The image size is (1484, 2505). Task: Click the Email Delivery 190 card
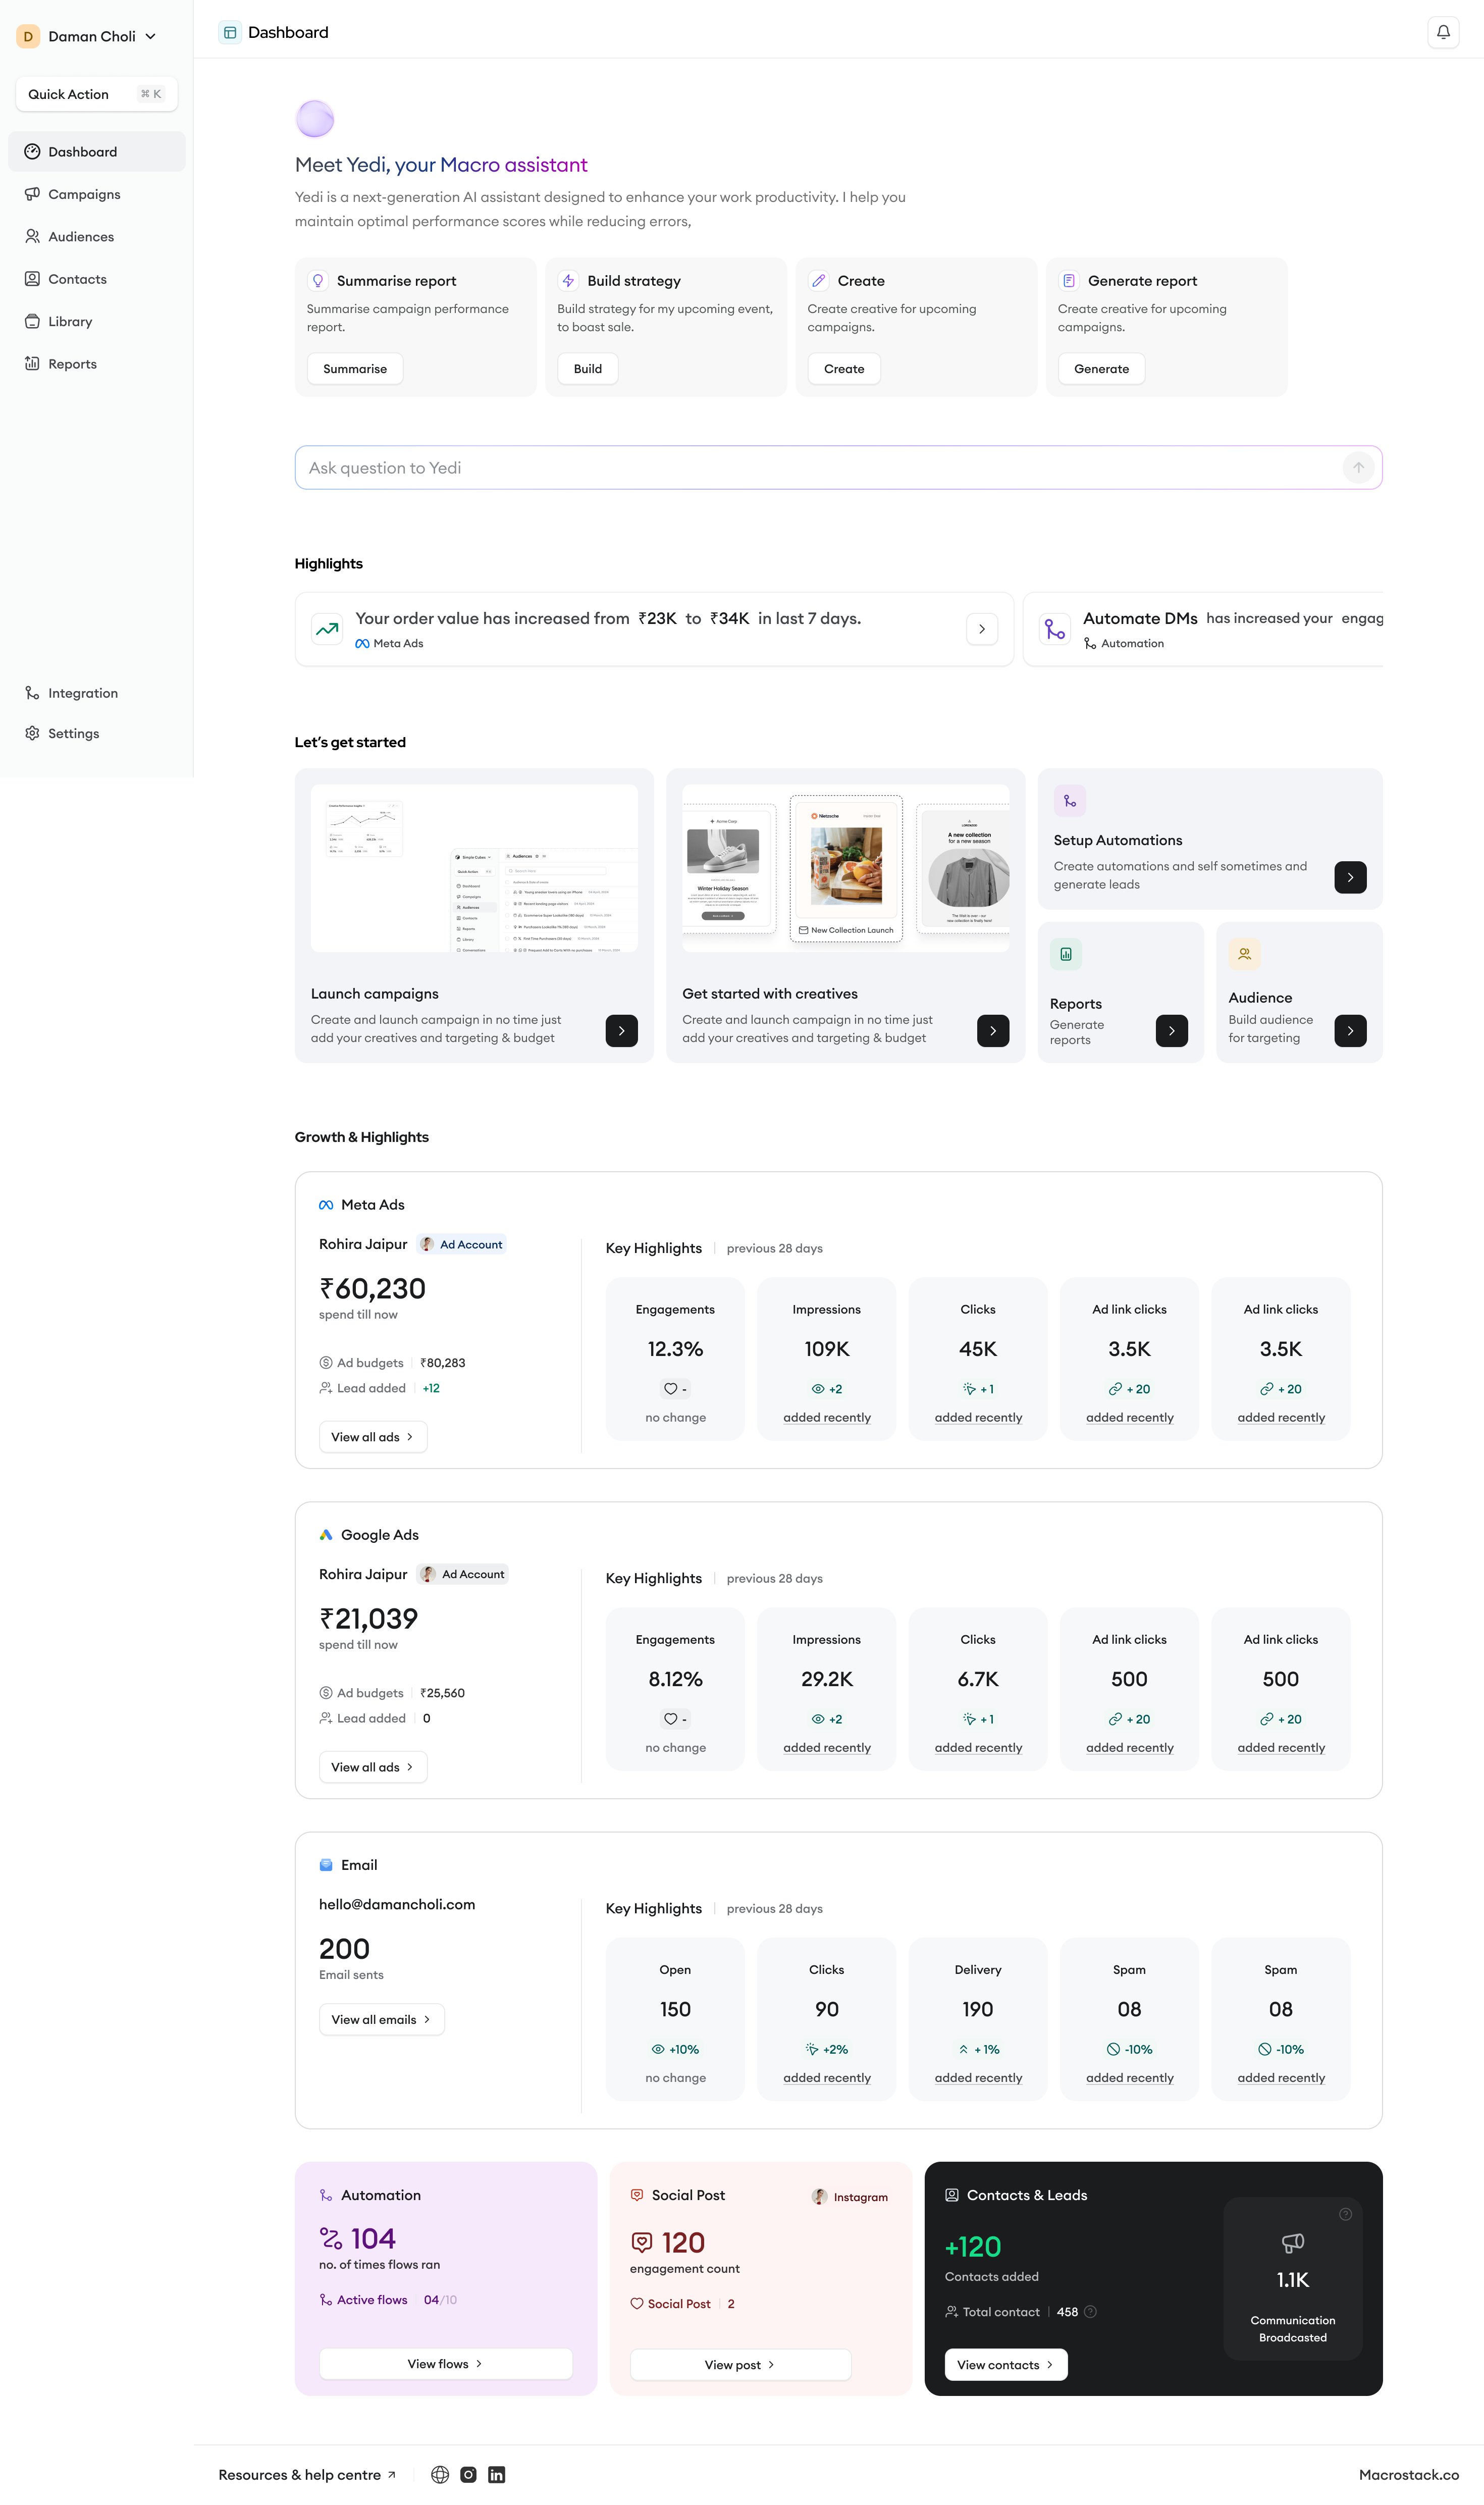pyautogui.click(x=978, y=2019)
